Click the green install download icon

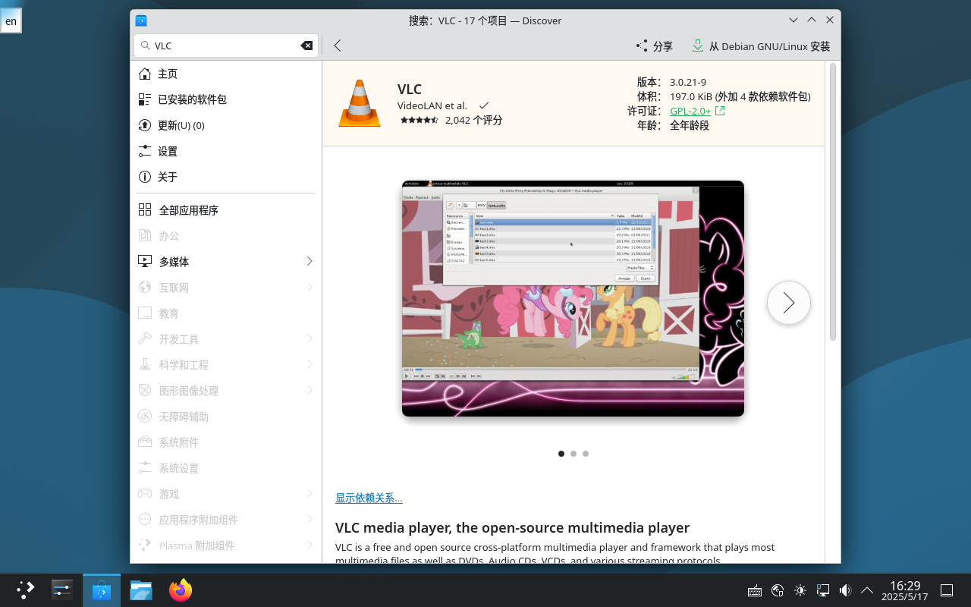click(x=698, y=46)
